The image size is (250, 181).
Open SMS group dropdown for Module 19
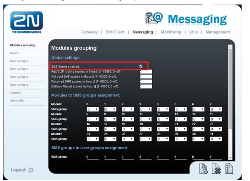pyautogui.click(x=145, y=129)
